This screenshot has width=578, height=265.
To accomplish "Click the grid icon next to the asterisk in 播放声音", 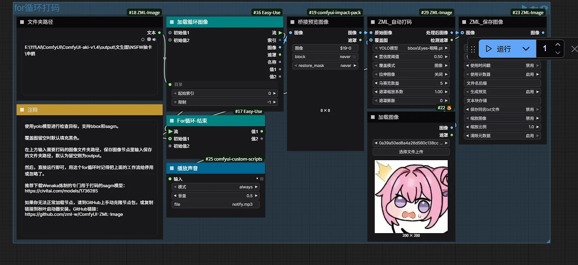I will (261, 179).
